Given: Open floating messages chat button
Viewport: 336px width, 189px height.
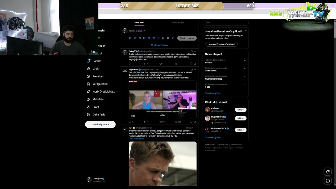Looking at the screenshot, I should (x=328, y=181).
